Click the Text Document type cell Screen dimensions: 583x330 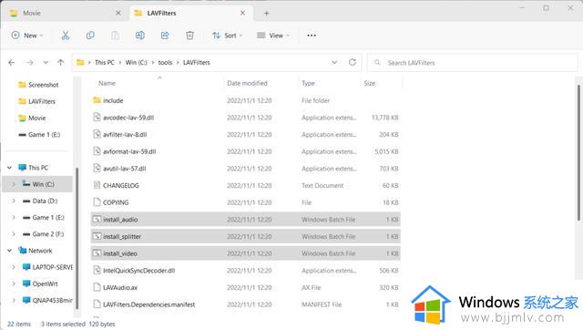[322, 186]
